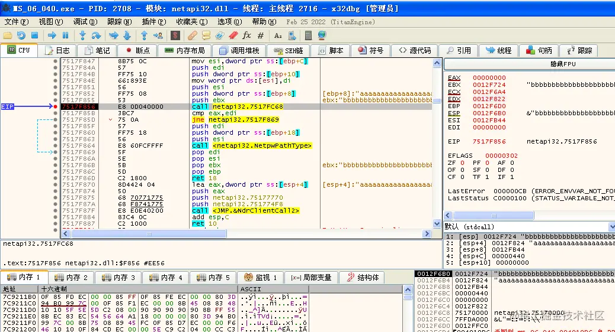Click the hash variables icon
The image size is (615, 332).
pyautogui.click(x=261, y=35)
